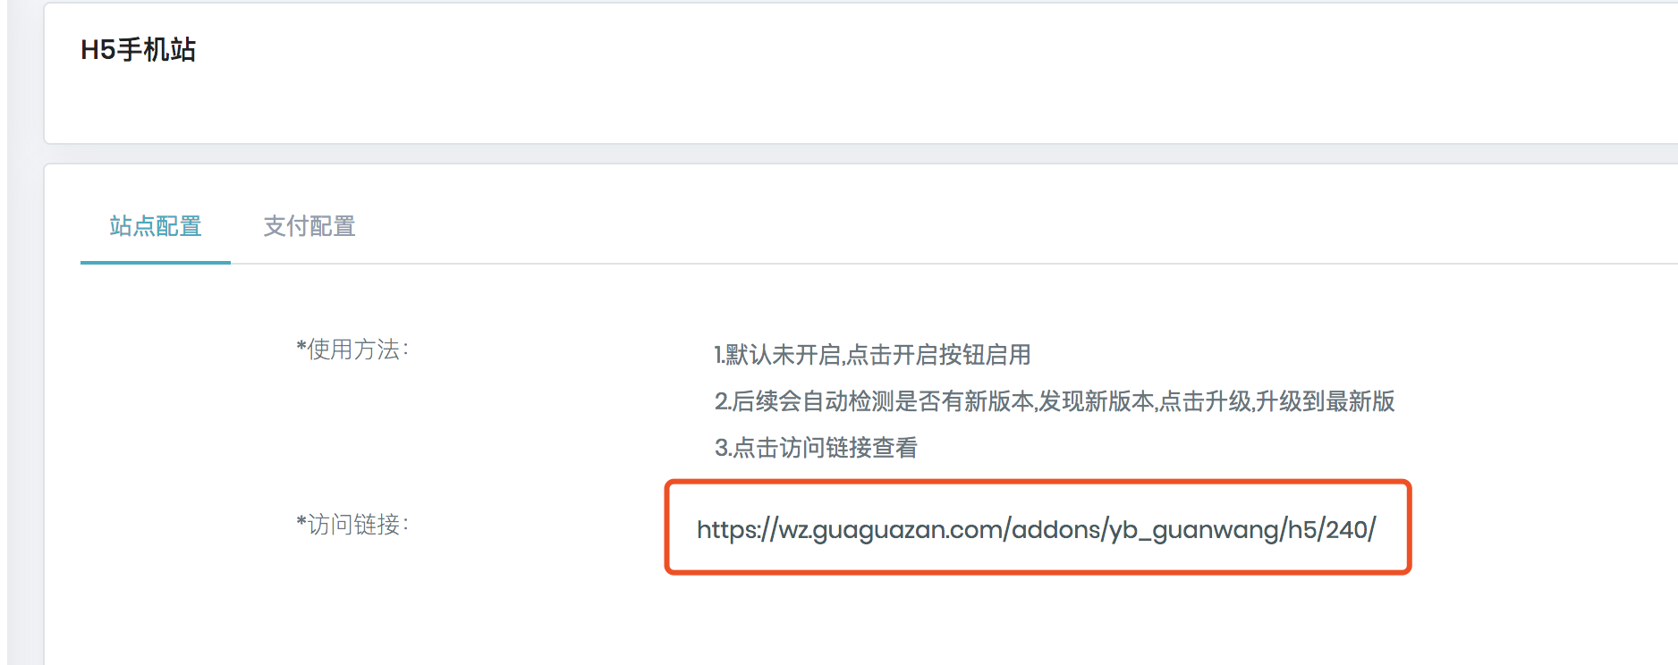Click 发现新版本 text in step 2

pyautogui.click(x=1097, y=401)
